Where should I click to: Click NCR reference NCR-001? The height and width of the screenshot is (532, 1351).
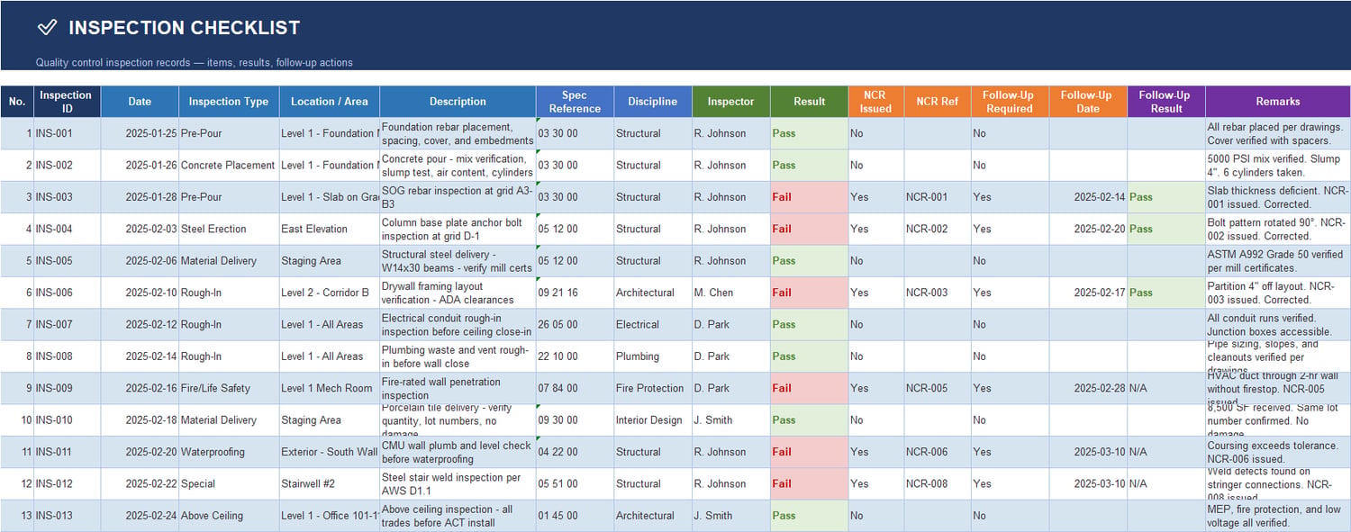tap(938, 197)
